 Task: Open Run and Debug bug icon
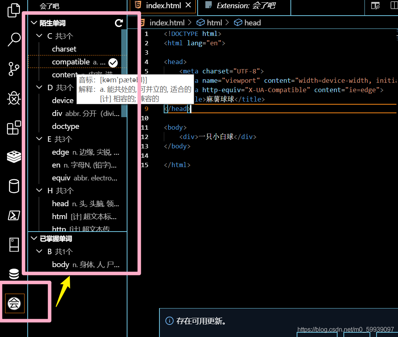pos(14,98)
